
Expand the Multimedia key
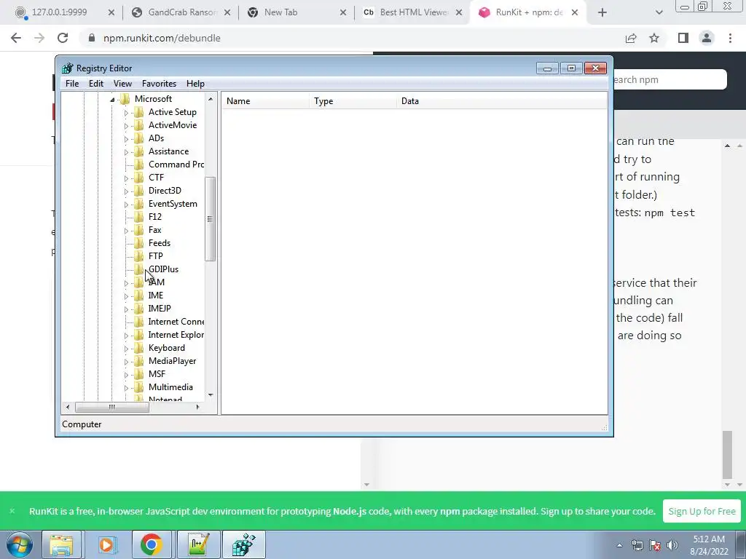(x=126, y=388)
